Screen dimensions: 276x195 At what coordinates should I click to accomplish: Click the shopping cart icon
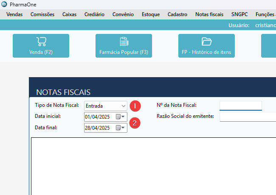point(41,42)
